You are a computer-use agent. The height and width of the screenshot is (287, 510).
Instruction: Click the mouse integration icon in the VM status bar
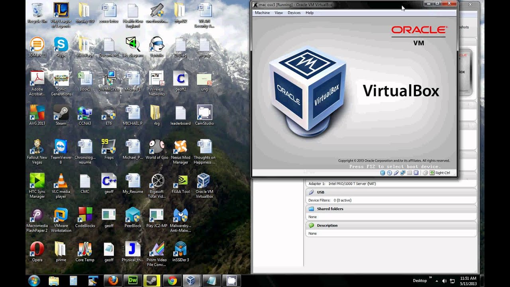[x=426, y=173]
